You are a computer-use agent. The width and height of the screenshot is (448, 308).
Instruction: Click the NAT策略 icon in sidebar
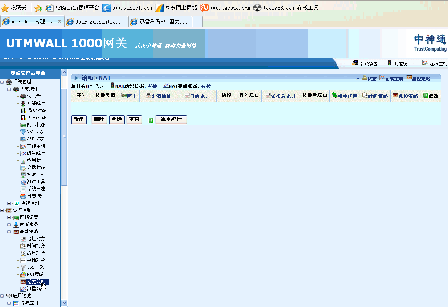[23, 274]
